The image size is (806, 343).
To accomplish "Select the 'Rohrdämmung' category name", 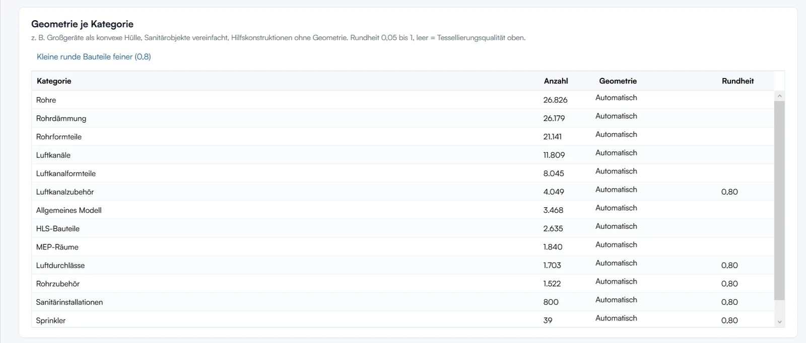I will tap(61, 118).
